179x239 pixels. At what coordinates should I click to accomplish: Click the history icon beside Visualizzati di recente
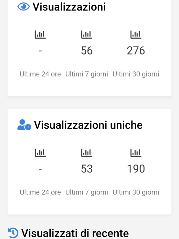[13, 233]
